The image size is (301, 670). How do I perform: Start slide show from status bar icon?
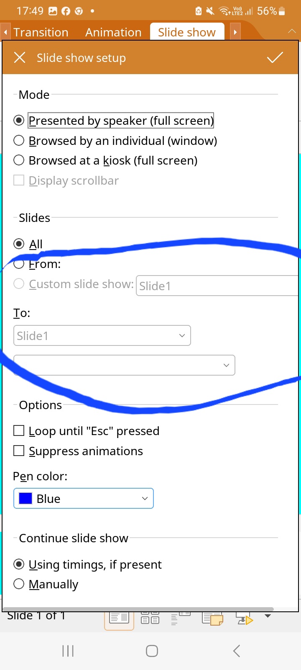coord(245,618)
